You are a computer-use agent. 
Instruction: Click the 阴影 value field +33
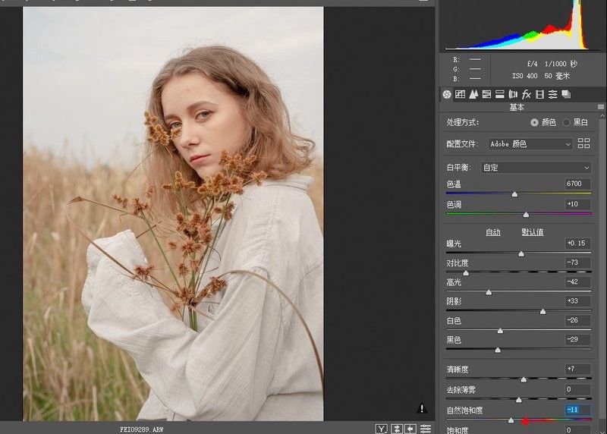coord(577,300)
